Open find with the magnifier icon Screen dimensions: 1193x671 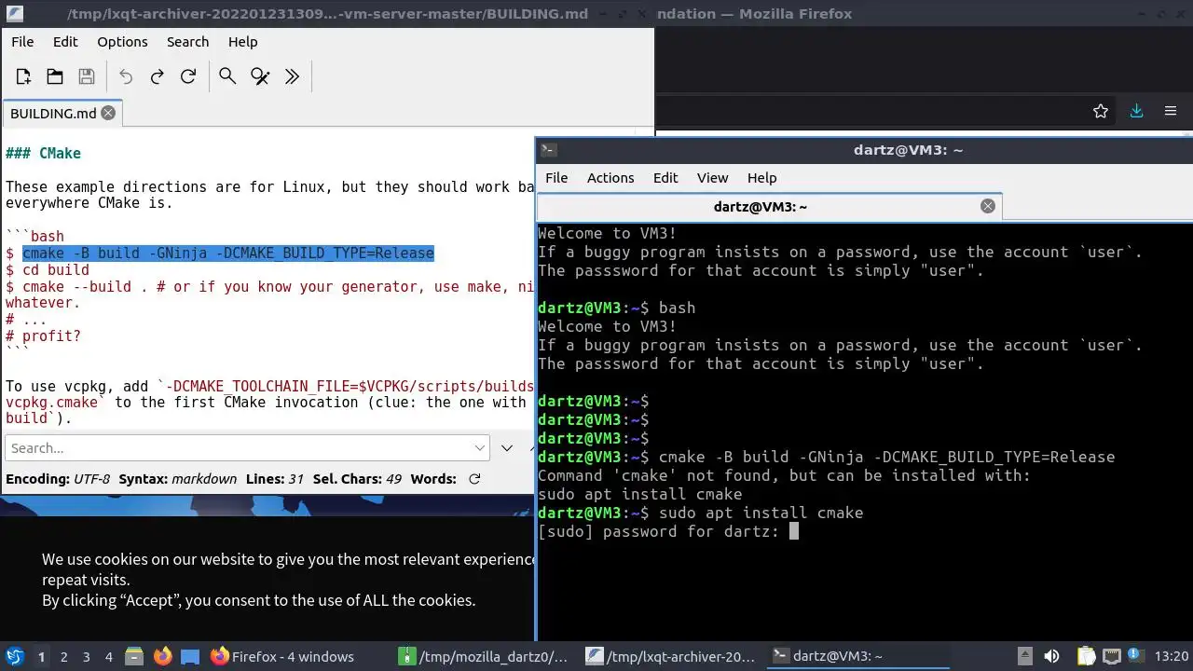[x=227, y=76]
